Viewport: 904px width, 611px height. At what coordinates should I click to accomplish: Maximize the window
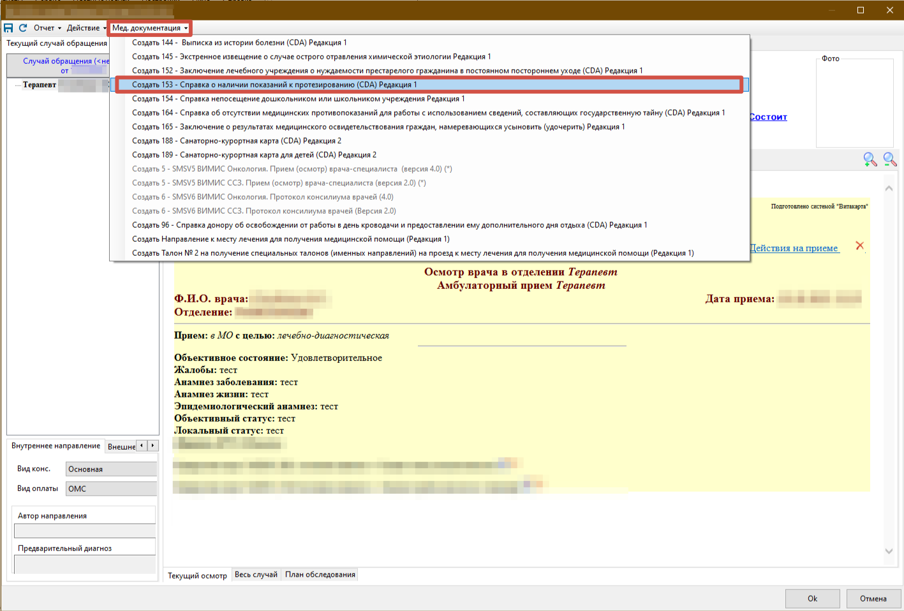[861, 10]
